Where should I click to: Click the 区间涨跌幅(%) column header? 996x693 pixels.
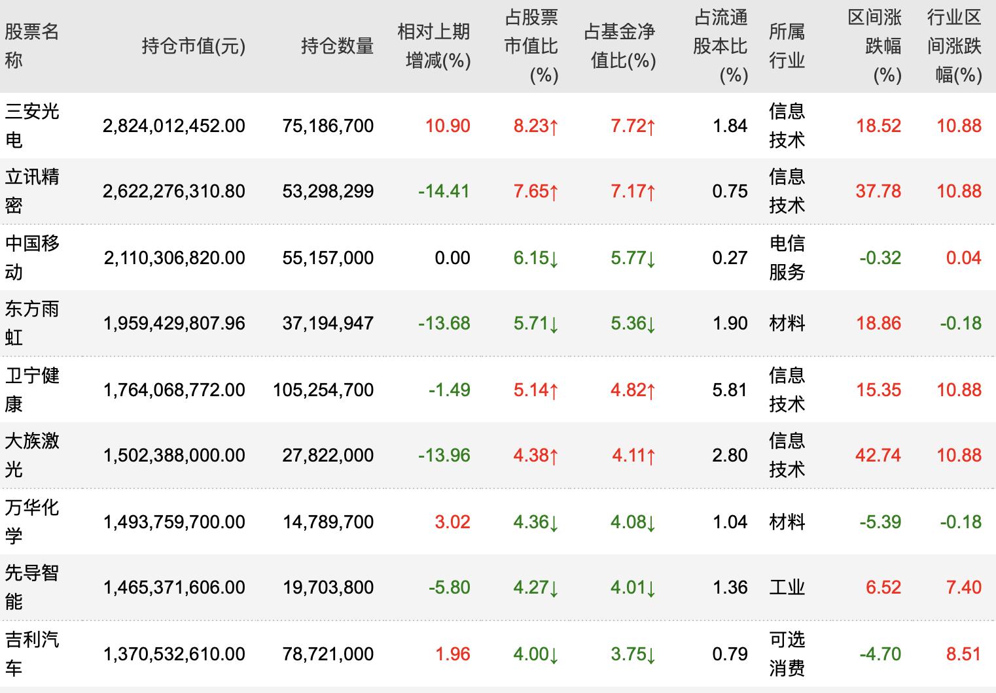(x=875, y=46)
